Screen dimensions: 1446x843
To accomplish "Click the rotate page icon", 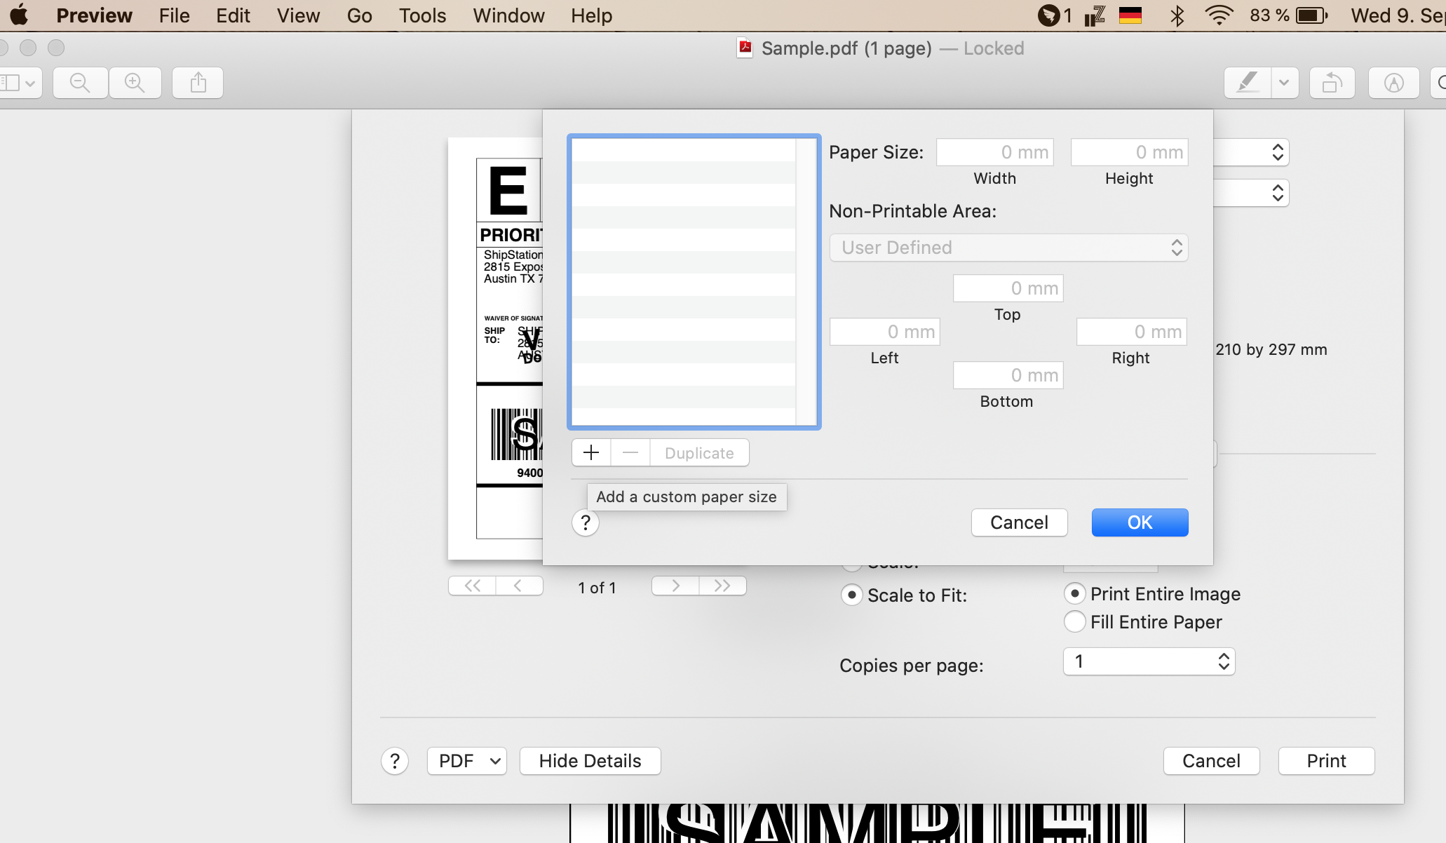I will click(1332, 83).
